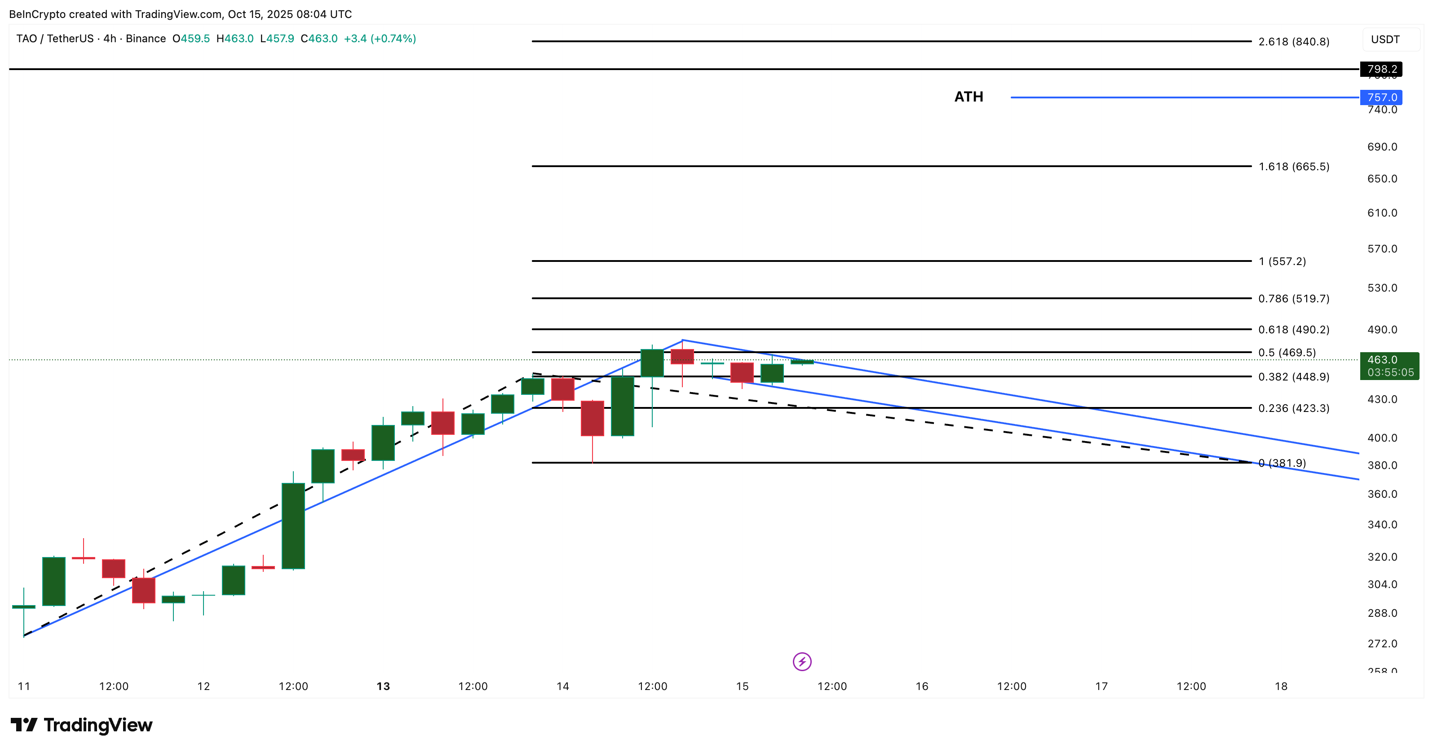Click the Binance exchange label in the legend
1433x752 pixels.
coord(146,39)
